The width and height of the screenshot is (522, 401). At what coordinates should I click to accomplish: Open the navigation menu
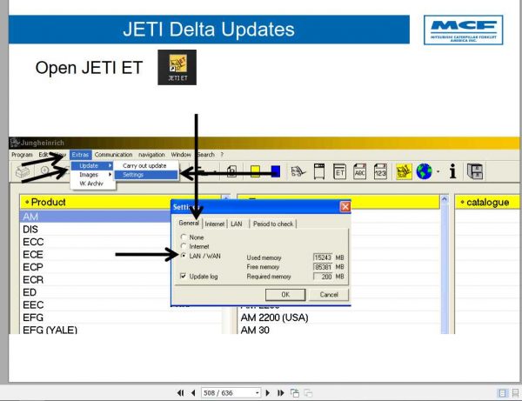151,155
